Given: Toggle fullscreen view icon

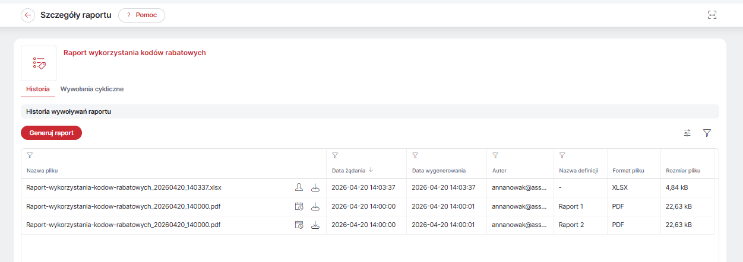Looking at the screenshot, I should point(712,15).
